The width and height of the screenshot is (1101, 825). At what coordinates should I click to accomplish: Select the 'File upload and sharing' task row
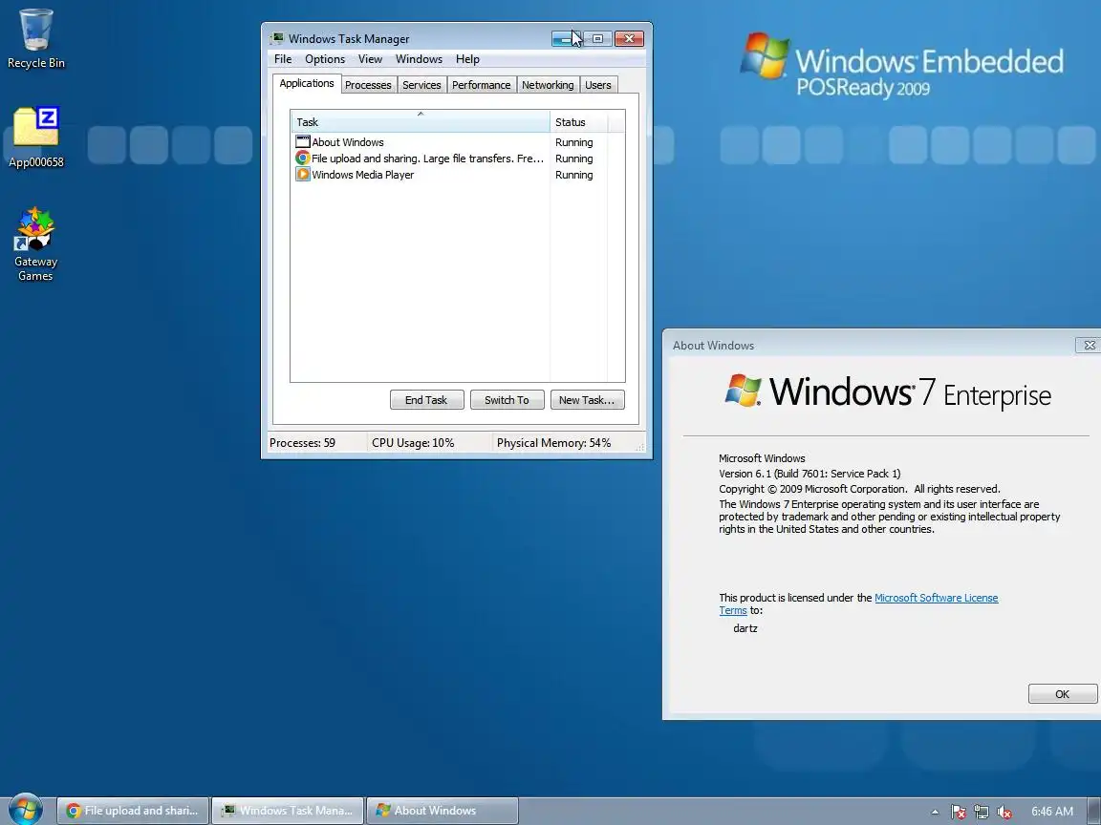click(449, 159)
